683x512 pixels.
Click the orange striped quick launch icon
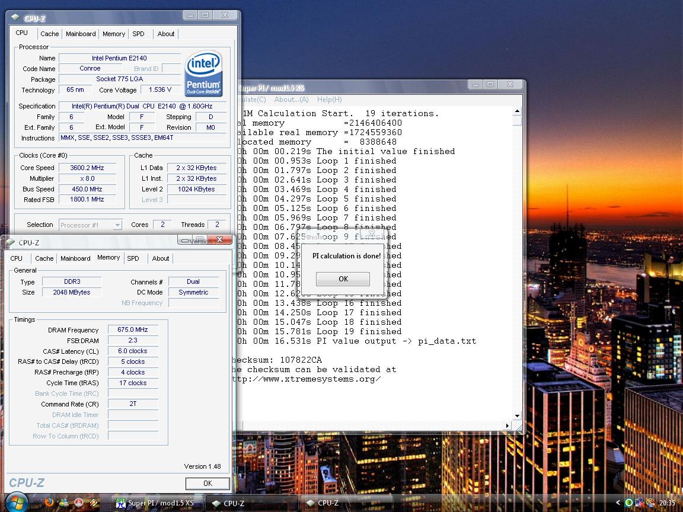click(x=94, y=503)
